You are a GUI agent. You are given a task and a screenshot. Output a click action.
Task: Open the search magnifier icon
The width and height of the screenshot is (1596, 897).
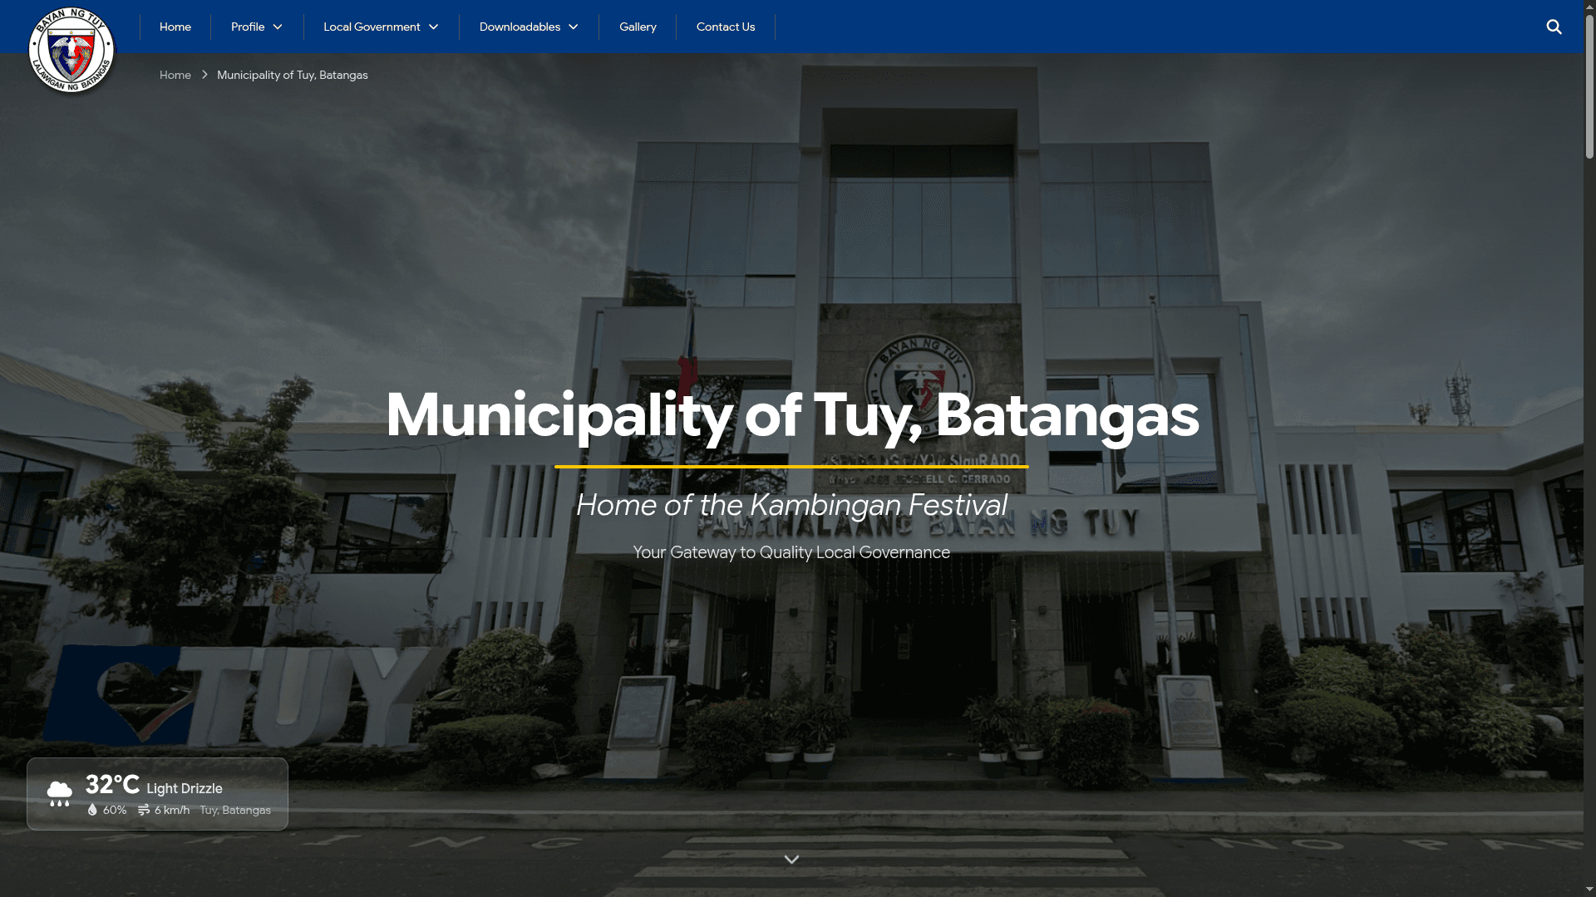tap(1554, 27)
